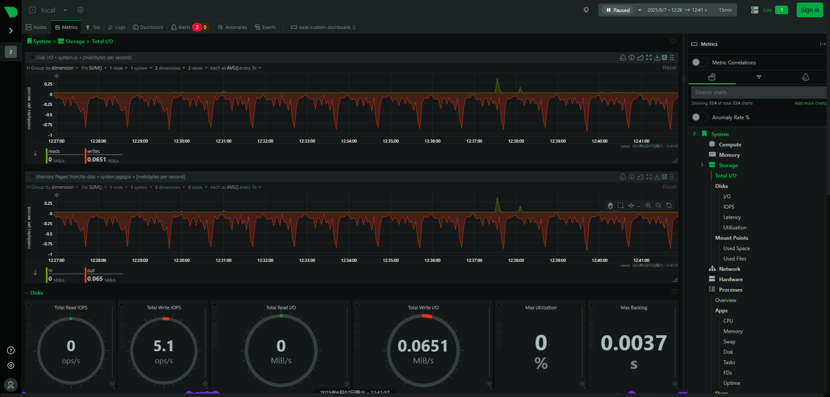Enable the Metric Correlations toggle
830x397 pixels.
click(699, 63)
